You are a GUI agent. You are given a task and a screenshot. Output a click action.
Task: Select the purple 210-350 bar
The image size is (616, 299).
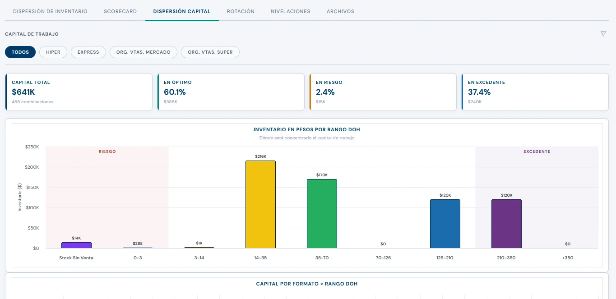pos(506,224)
